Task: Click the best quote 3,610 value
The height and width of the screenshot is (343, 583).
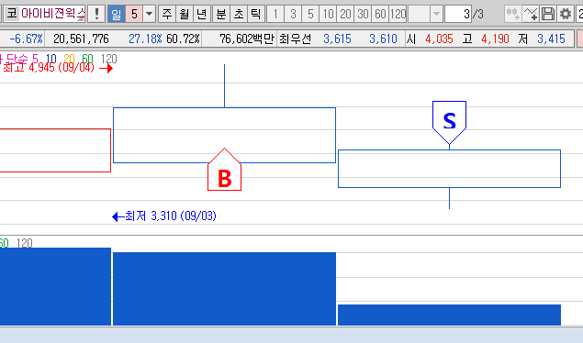Action: pos(384,39)
